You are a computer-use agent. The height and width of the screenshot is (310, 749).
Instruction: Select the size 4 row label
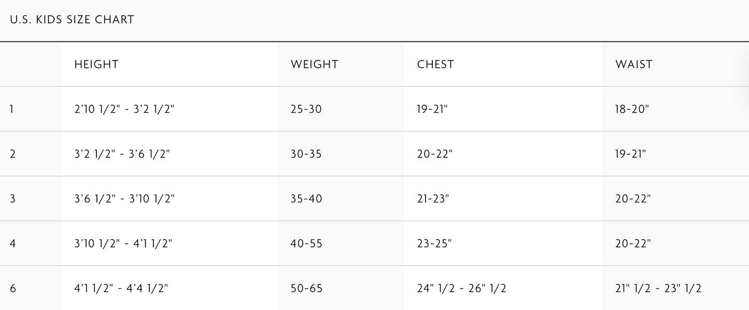click(x=12, y=243)
